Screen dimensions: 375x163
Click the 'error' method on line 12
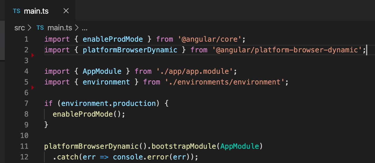tap(158, 157)
